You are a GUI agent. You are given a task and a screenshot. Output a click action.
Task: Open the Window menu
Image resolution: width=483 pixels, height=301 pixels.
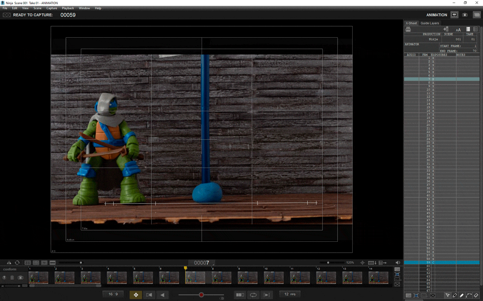tap(85, 8)
